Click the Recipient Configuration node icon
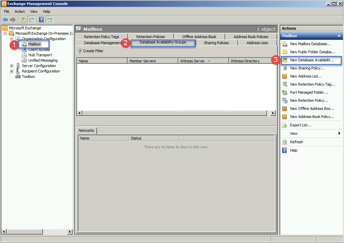This screenshot has height=243, width=344. pyautogui.click(x=18, y=71)
